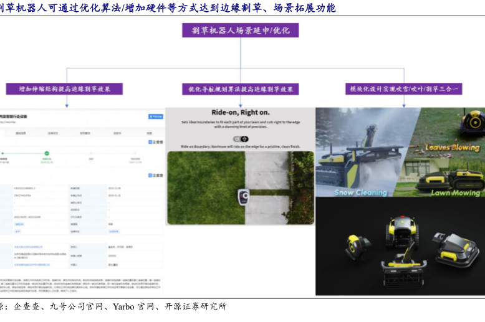Click the 模块化设计实现吹雪/吹叶/割草三合一 label
This screenshot has height=322, width=485.
[x=404, y=89]
